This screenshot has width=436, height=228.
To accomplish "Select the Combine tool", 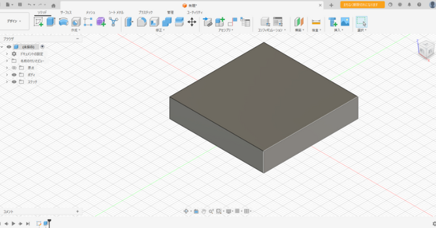I will 167,22.
